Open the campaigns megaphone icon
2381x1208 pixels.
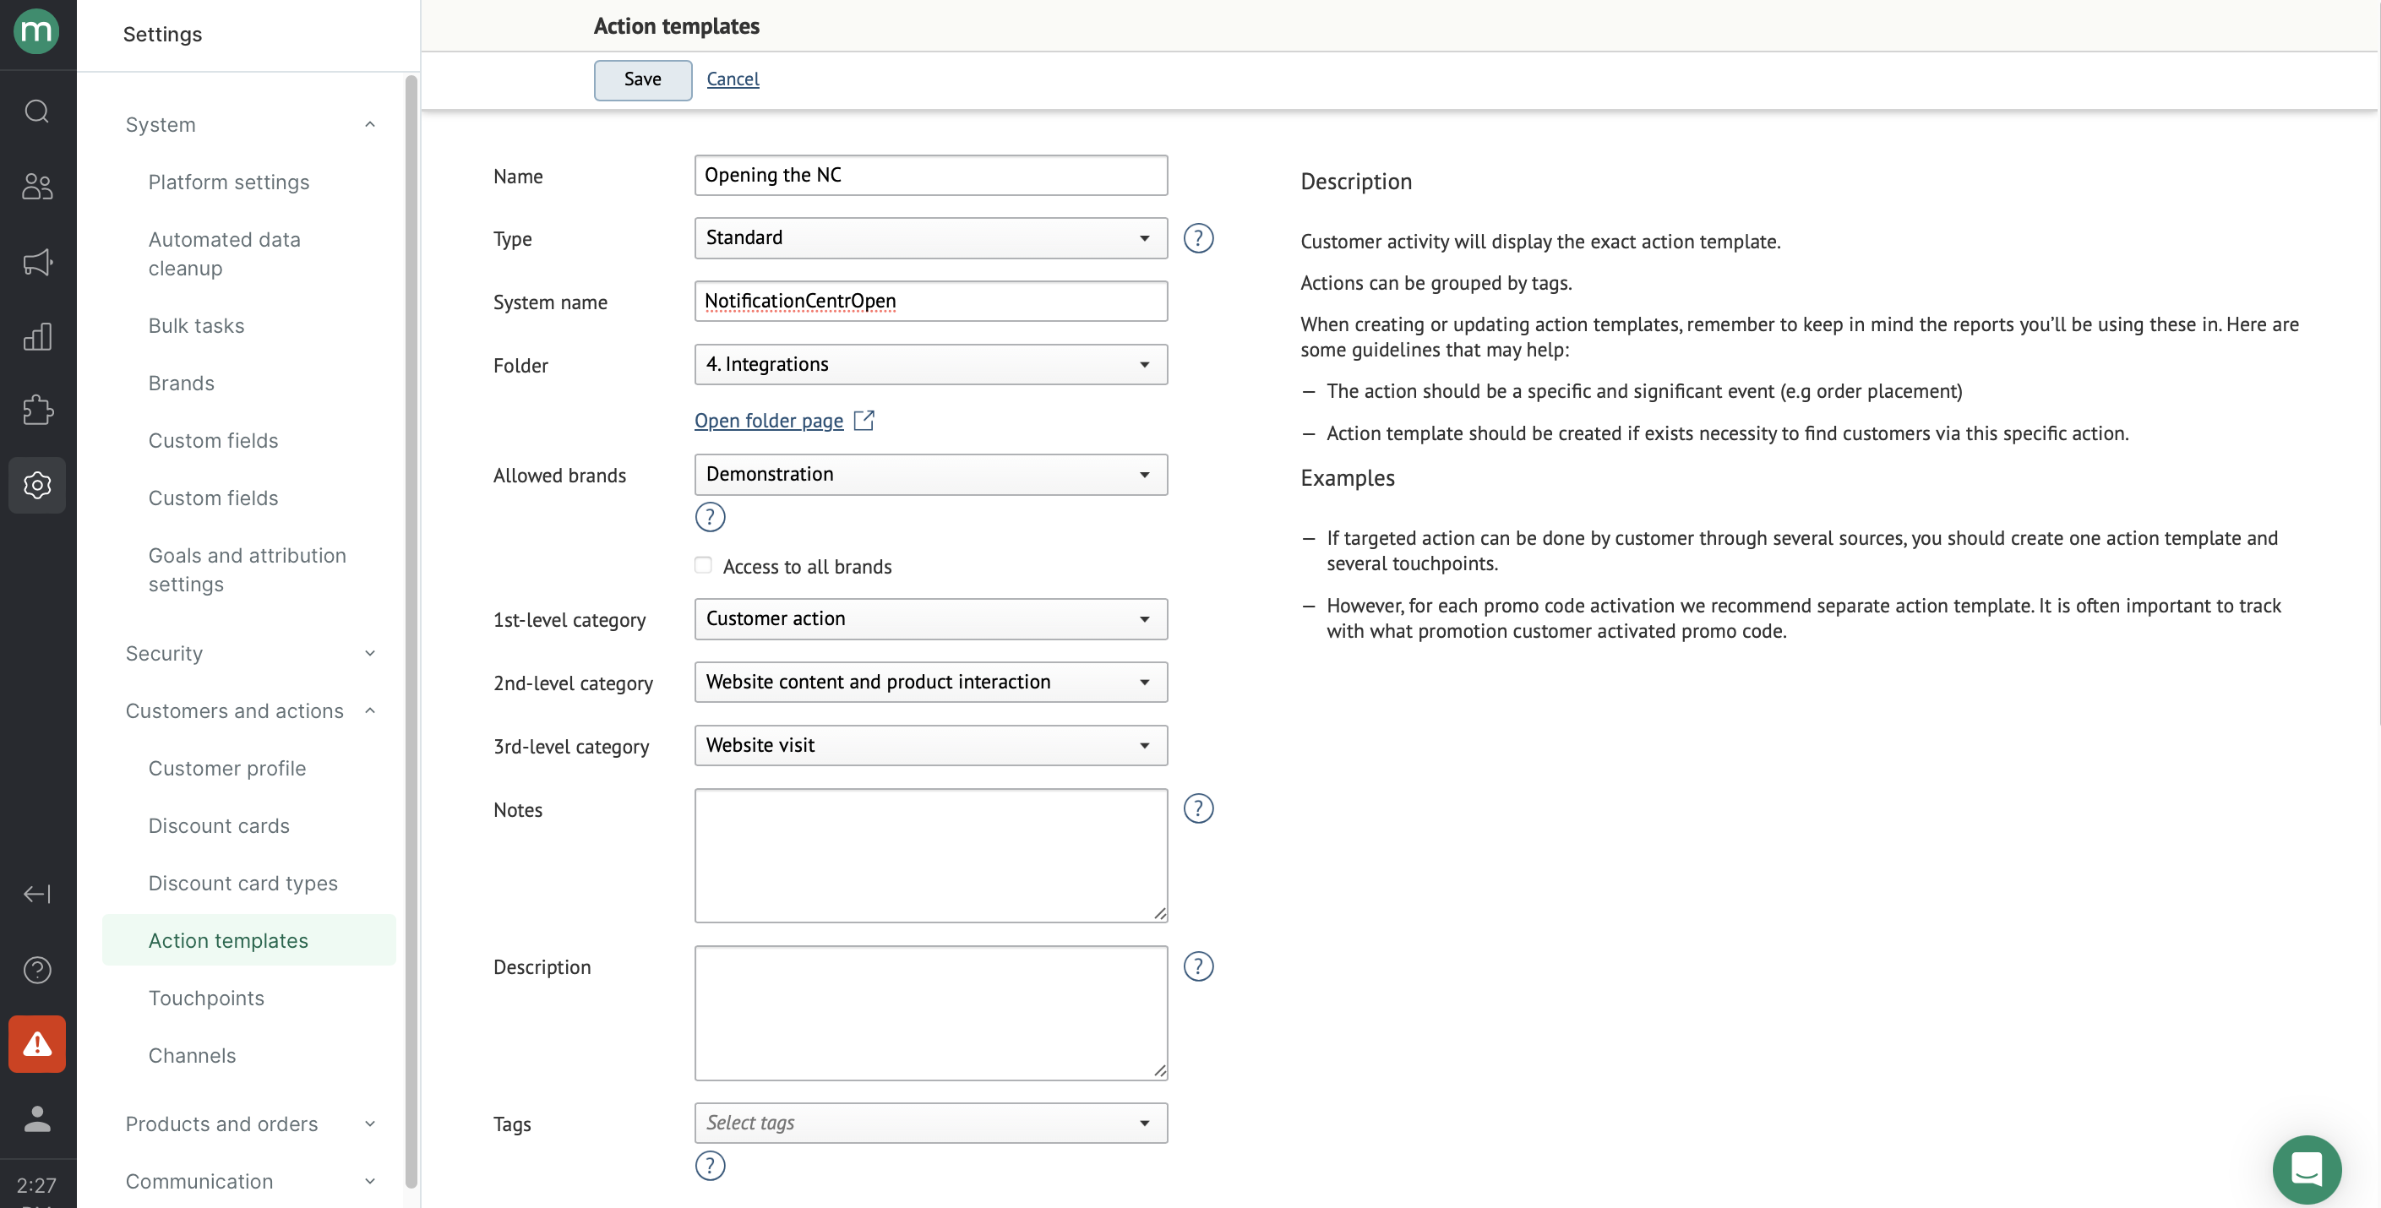(x=37, y=262)
